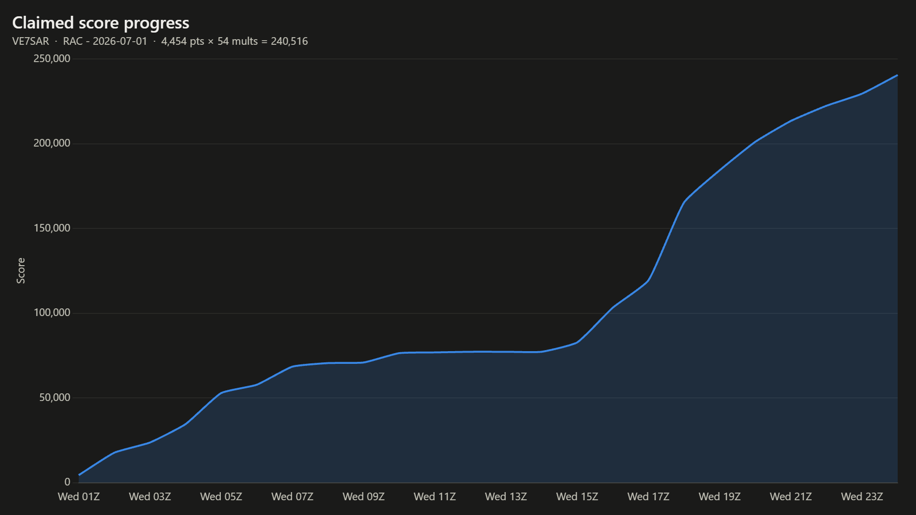Click the '4,454 pts × 54 mults = 240,516' summary

coord(235,41)
